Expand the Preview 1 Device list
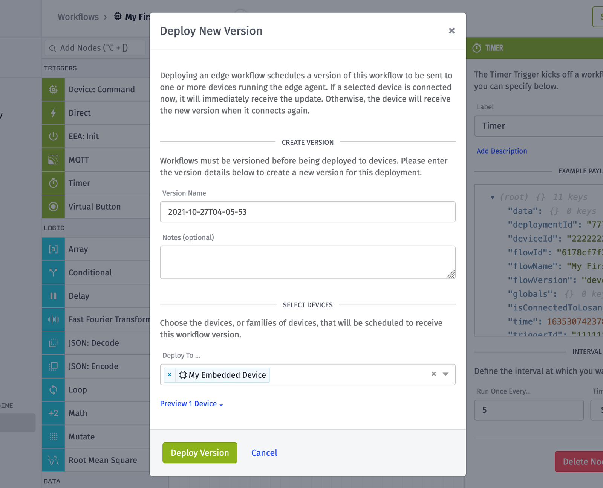The width and height of the screenshot is (603, 488). (x=191, y=404)
